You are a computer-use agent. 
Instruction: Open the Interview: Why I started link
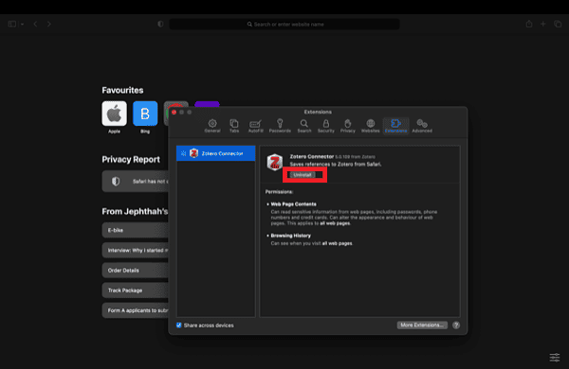[135, 250]
